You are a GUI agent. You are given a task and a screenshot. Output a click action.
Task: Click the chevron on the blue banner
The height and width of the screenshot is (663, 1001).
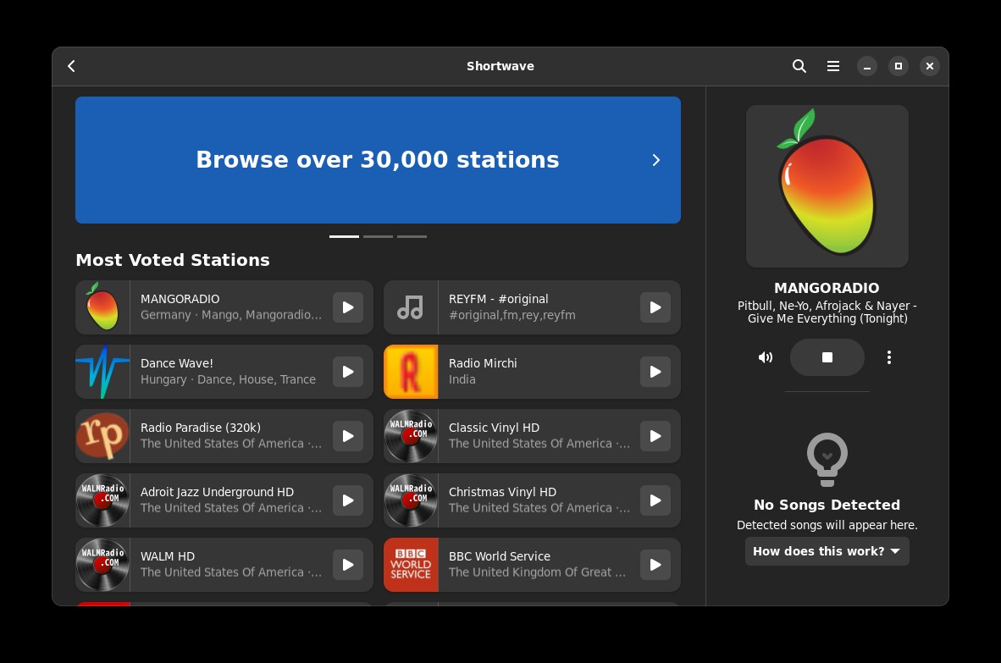click(x=656, y=160)
